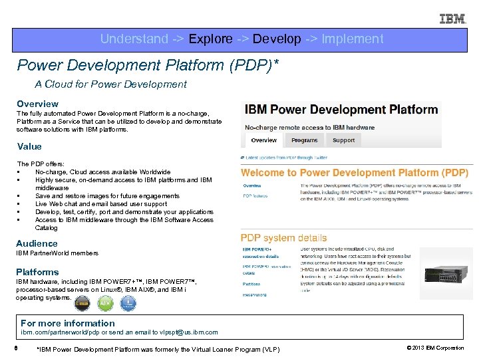Open the Partitions link
479x359 pixels.
tap(251, 284)
